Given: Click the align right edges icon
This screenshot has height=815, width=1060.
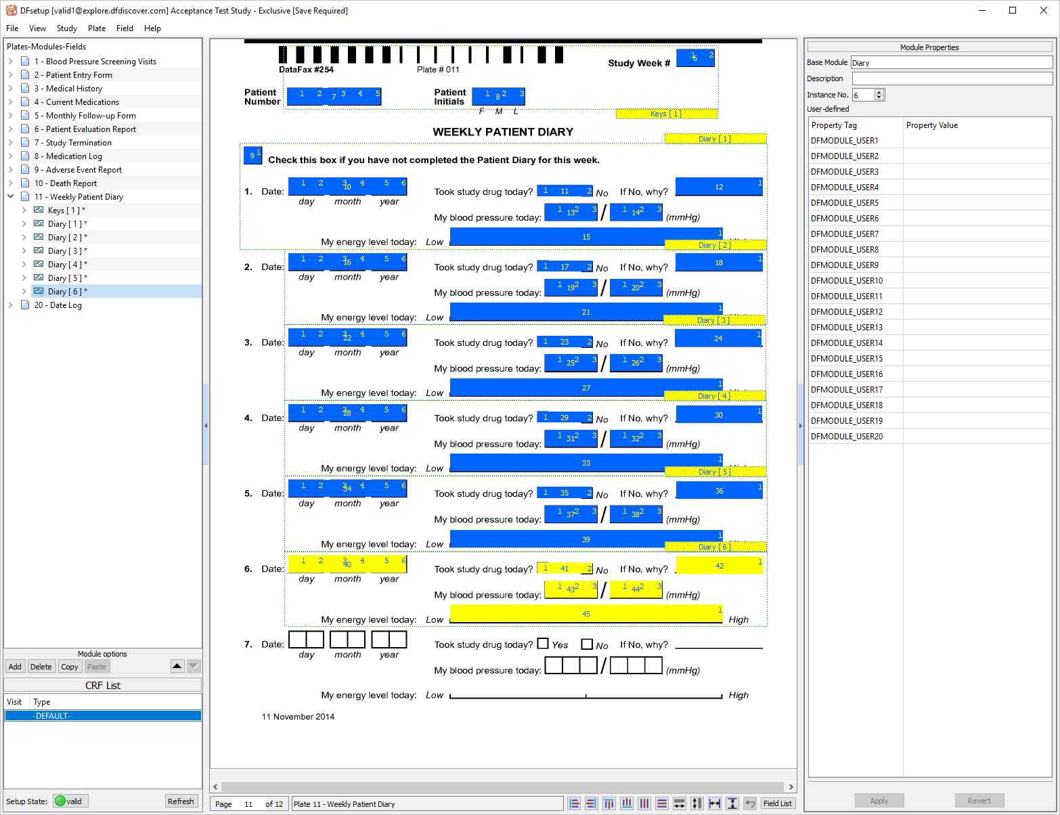Looking at the screenshot, I should (592, 803).
